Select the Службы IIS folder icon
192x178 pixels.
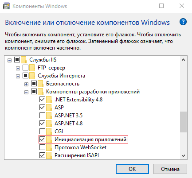pos(24,60)
